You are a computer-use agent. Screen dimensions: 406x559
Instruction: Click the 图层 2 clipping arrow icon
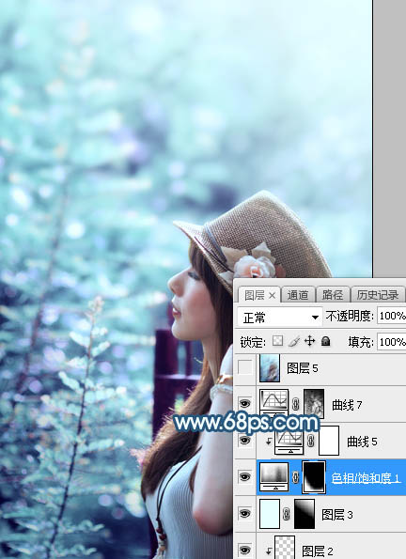click(x=268, y=551)
